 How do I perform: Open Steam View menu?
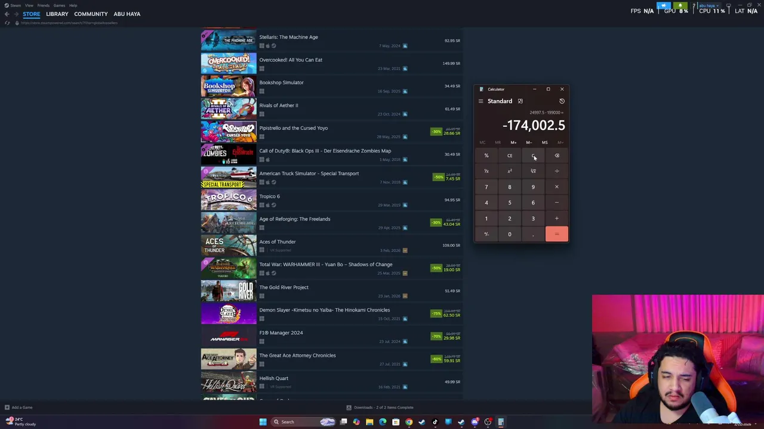pyautogui.click(x=29, y=5)
